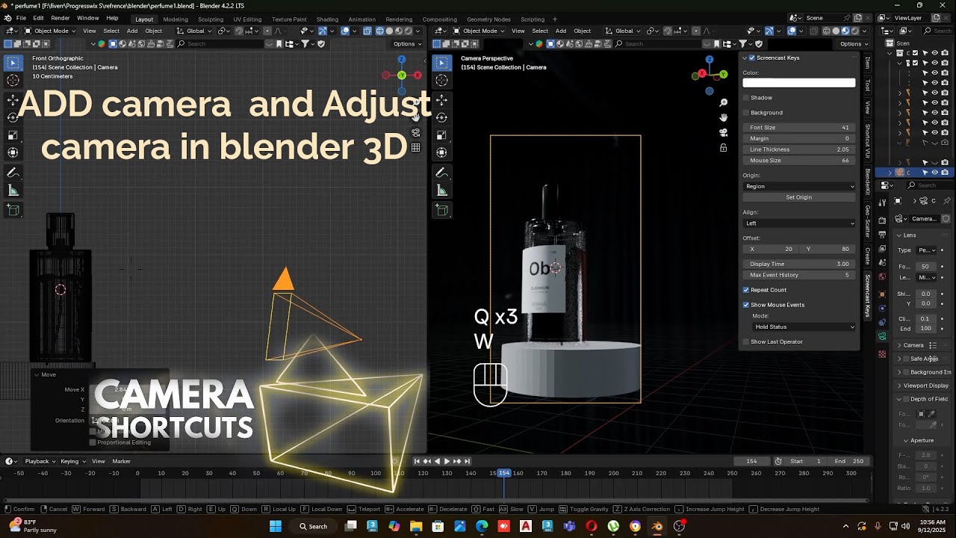Click the Font Size slider

coord(799,128)
